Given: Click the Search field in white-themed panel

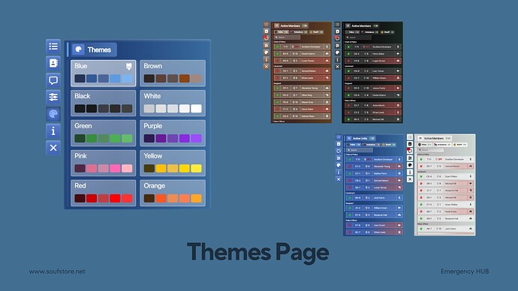Looking at the screenshot, I should click(x=431, y=150).
